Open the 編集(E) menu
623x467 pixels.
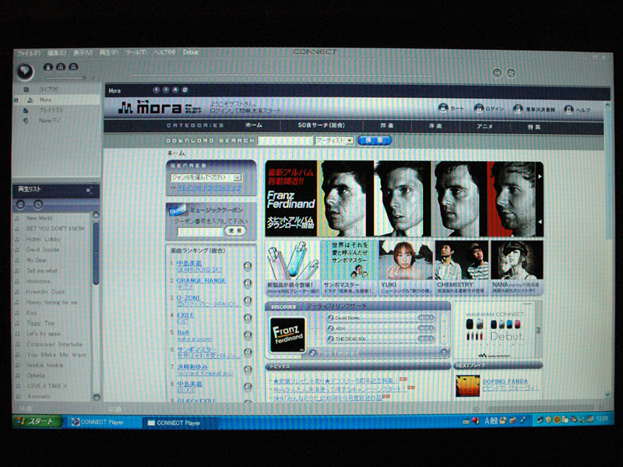56,52
